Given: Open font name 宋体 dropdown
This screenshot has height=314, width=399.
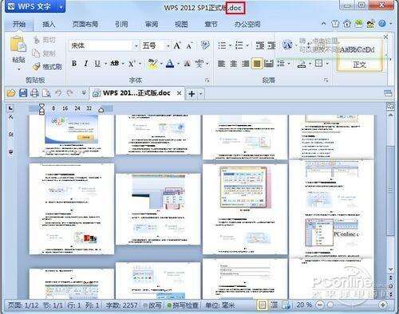Looking at the screenshot, I should coord(136,46).
